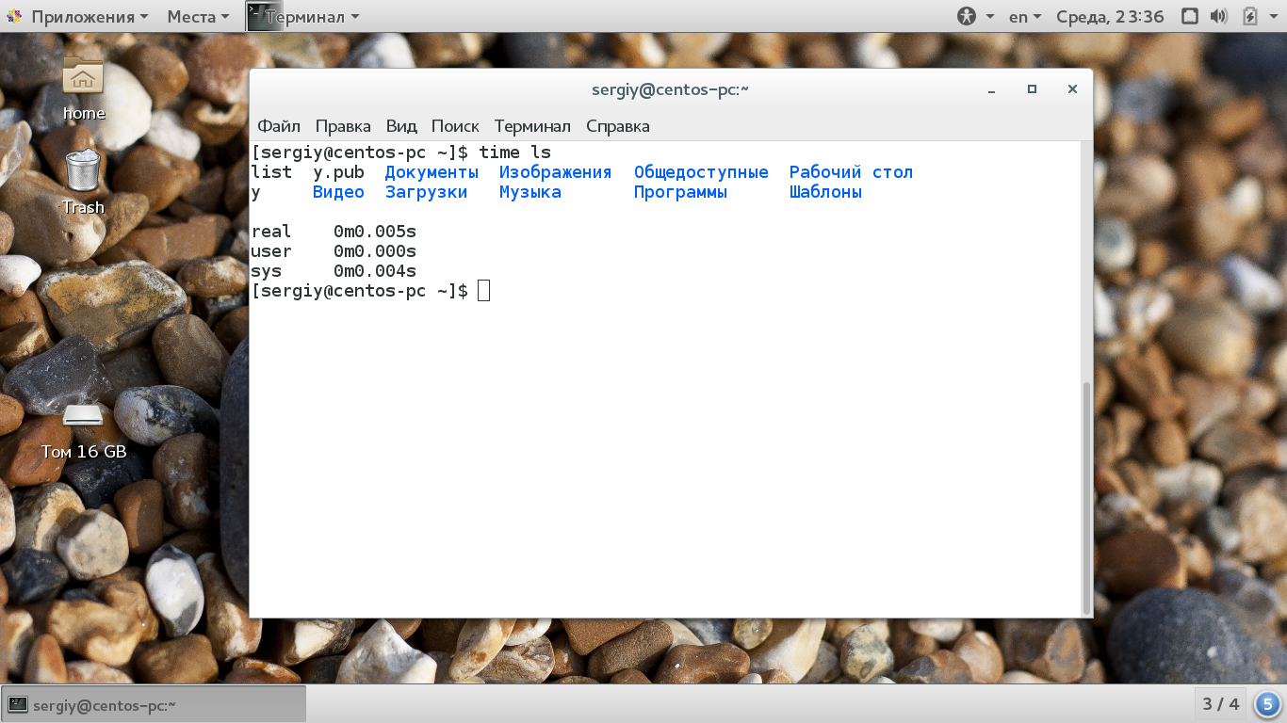Image resolution: width=1287 pixels, height=723 pixels.
Task: Click the terminal icon in the bottom taskbar
Action: (17, 704)
